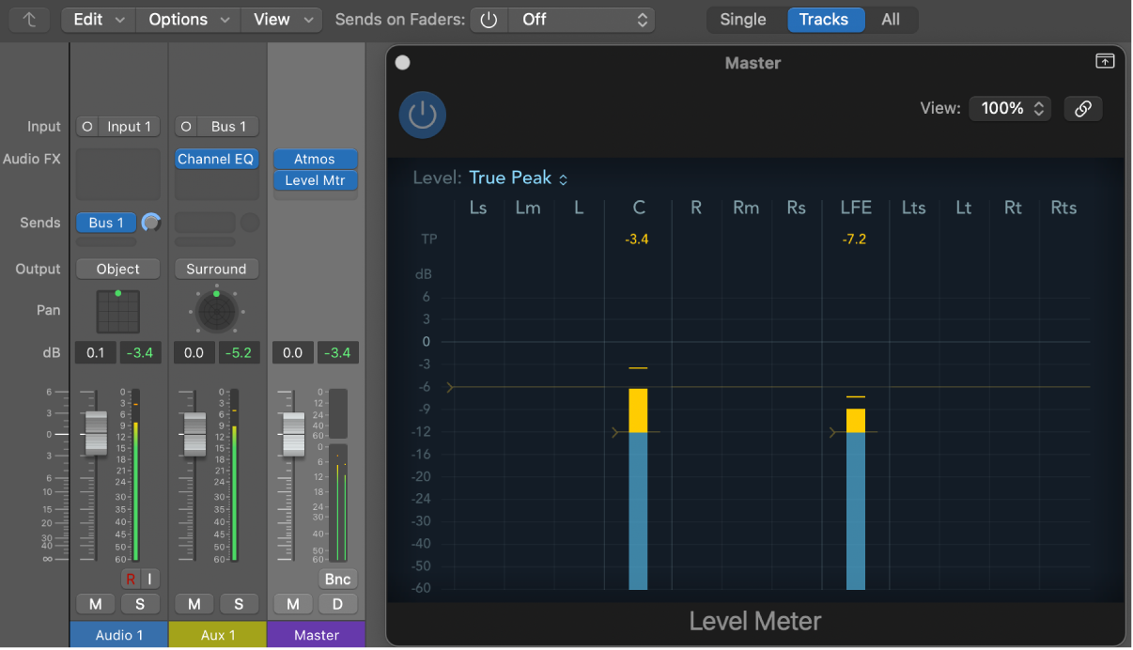This screenshot has height=650, width=1133.
Task: Open the Level Mtr plug-in slot
Action: (x=316, y=180)
